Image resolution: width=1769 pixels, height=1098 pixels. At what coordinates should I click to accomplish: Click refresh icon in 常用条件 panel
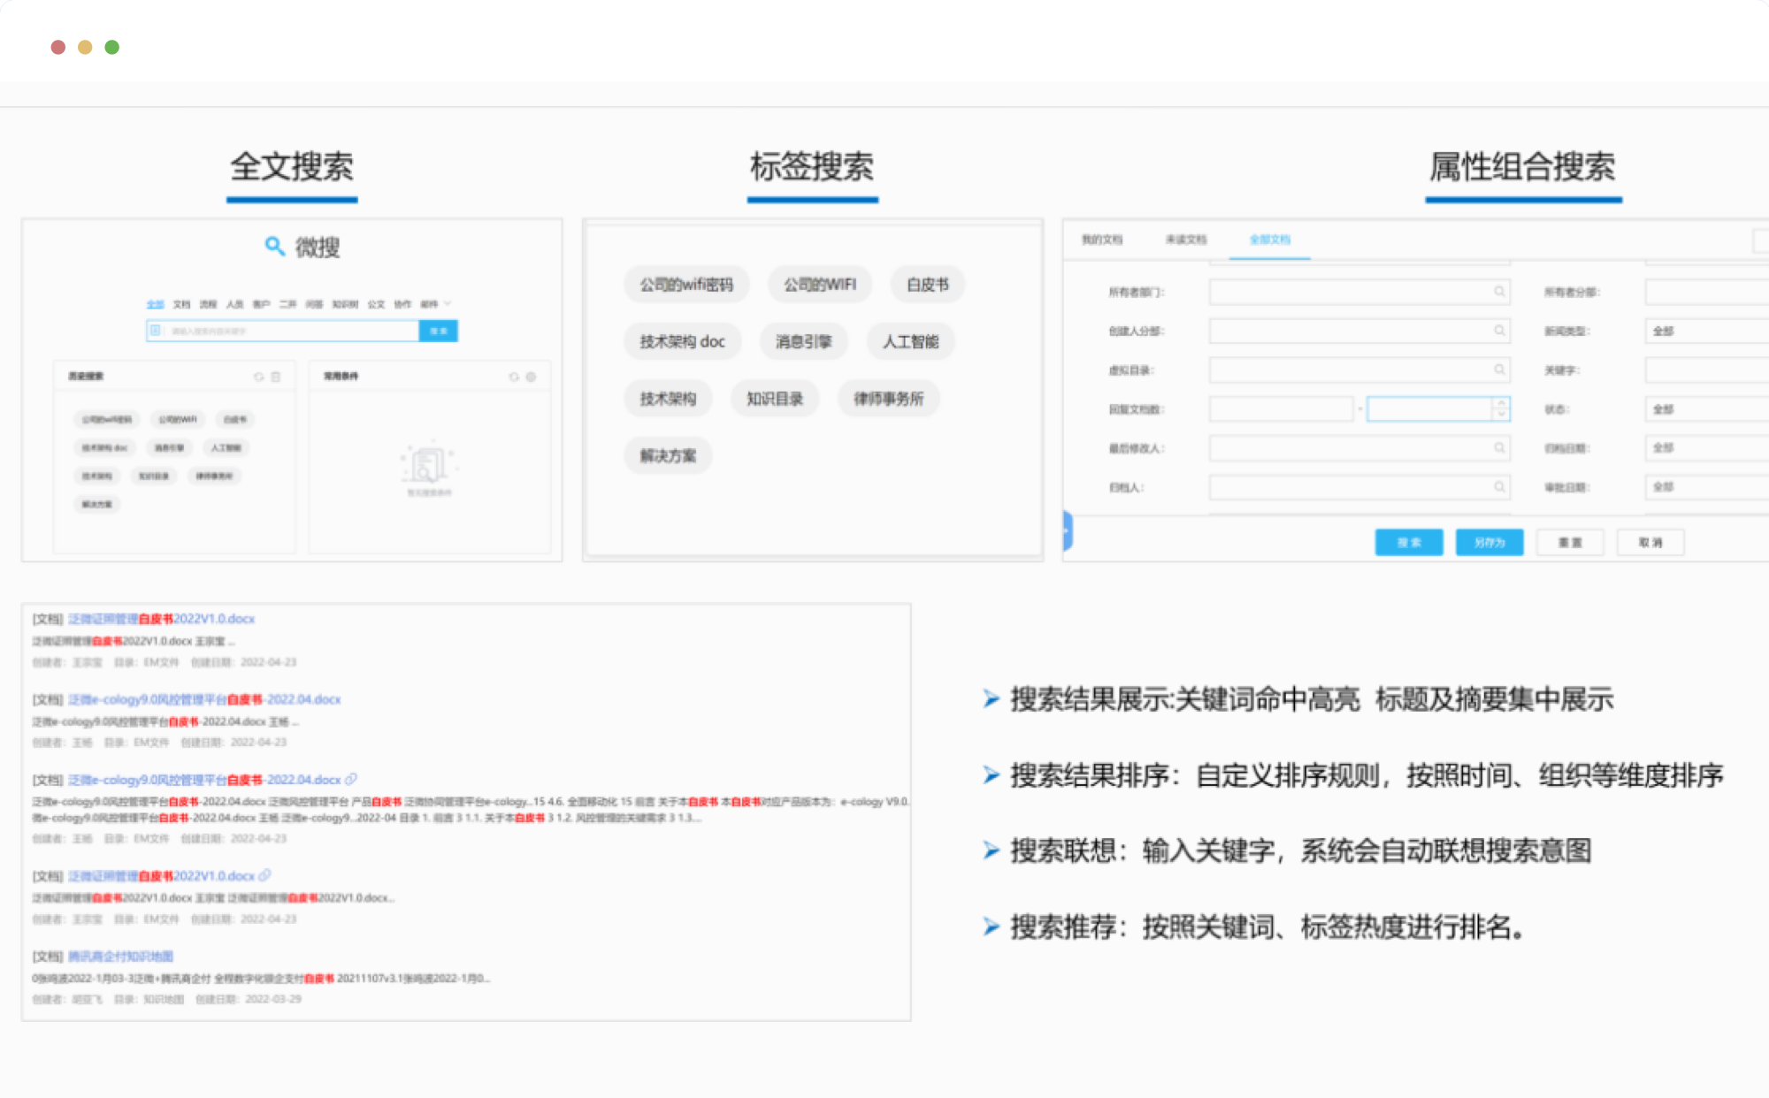point(514,377)
